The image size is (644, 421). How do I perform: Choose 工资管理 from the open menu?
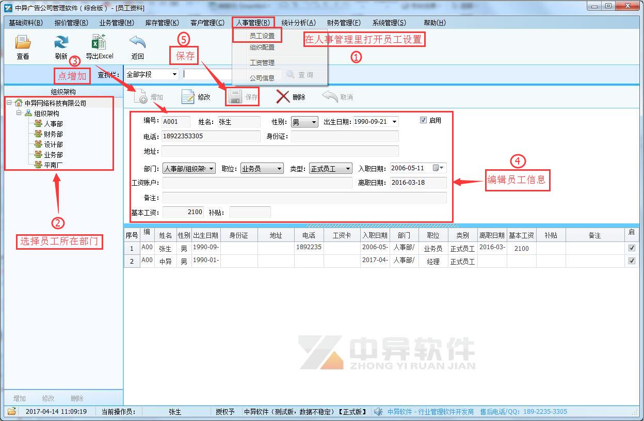pyautogui.click(x=263, y=63)
